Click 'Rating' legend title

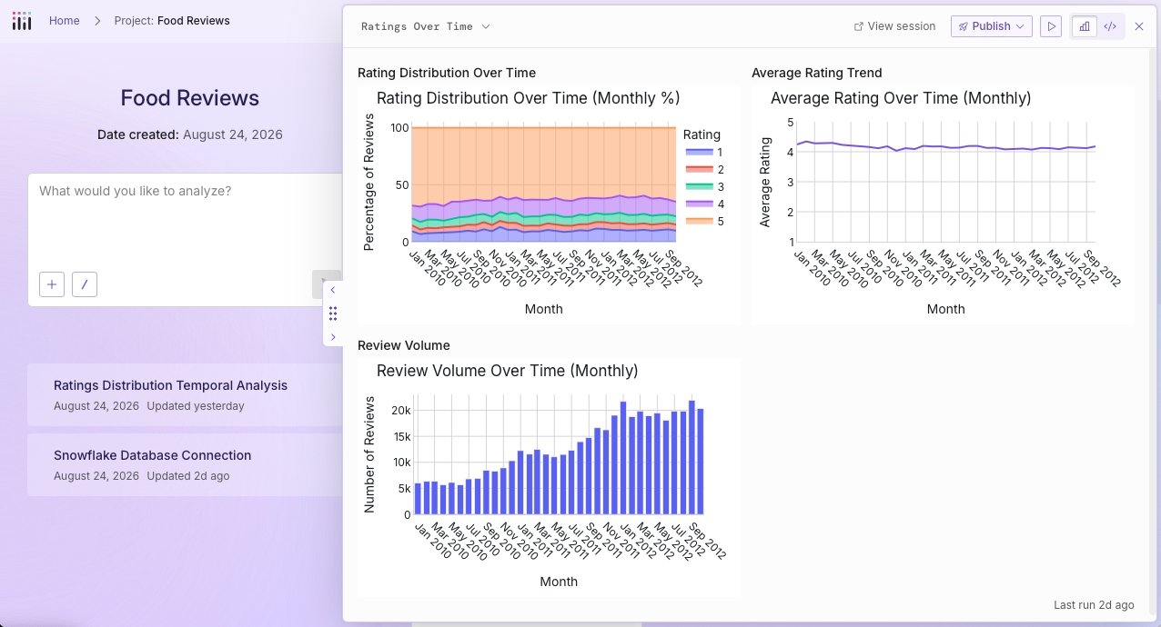point(702,134)
